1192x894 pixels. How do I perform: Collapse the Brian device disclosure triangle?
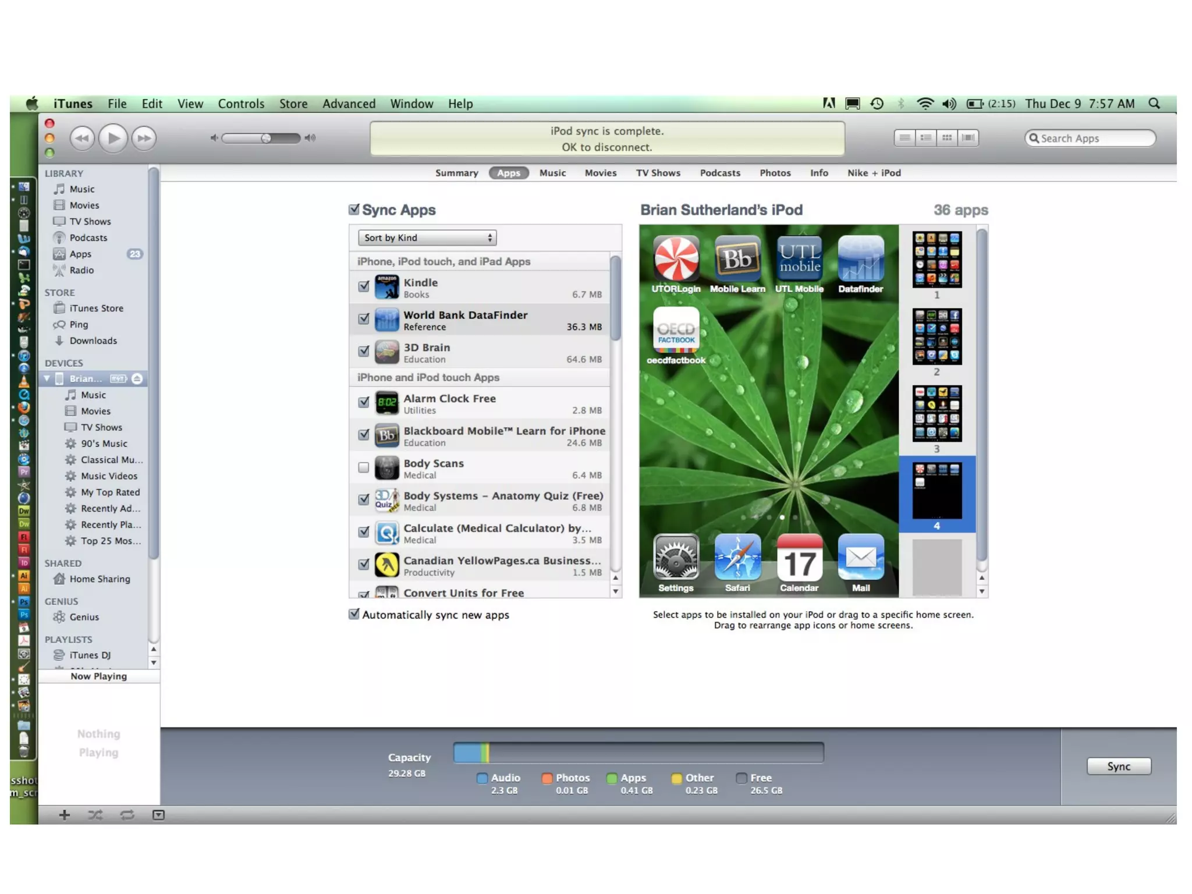click(47, 379)
